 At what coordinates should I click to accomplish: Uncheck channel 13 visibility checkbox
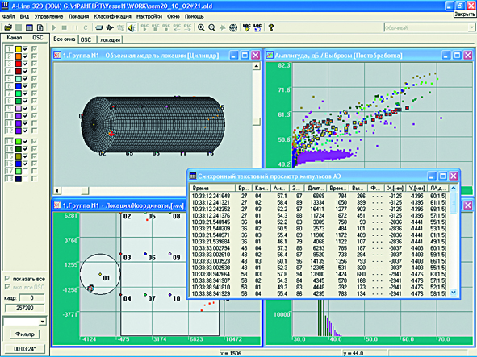tap(26, 141)
